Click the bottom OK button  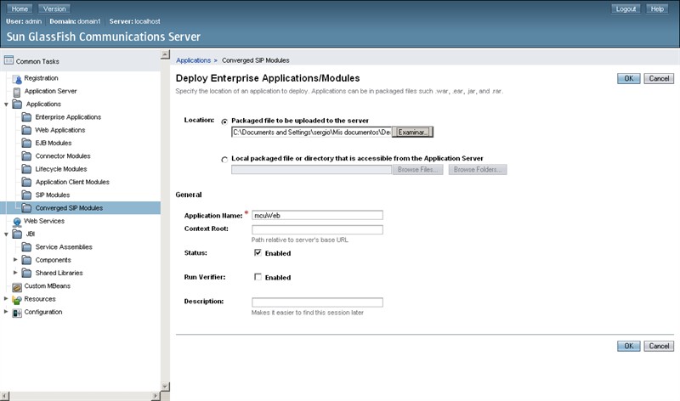pyautogui.click(x=628, y=346)
